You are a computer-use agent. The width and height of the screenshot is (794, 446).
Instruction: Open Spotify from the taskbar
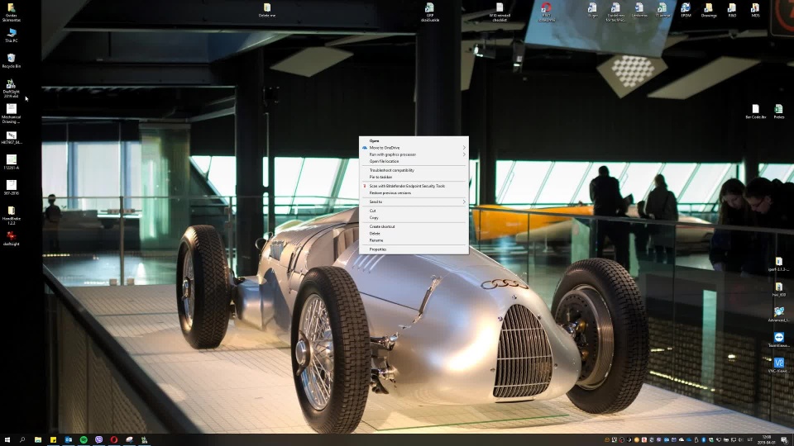(84, 439)
